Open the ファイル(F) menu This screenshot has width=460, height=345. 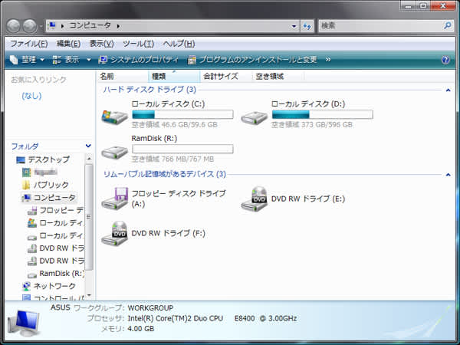tap(29, 44)
